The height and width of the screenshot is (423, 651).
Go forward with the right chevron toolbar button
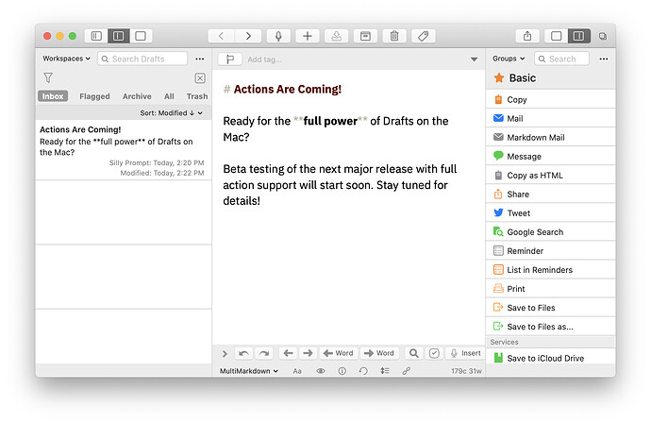coord(248,36)
